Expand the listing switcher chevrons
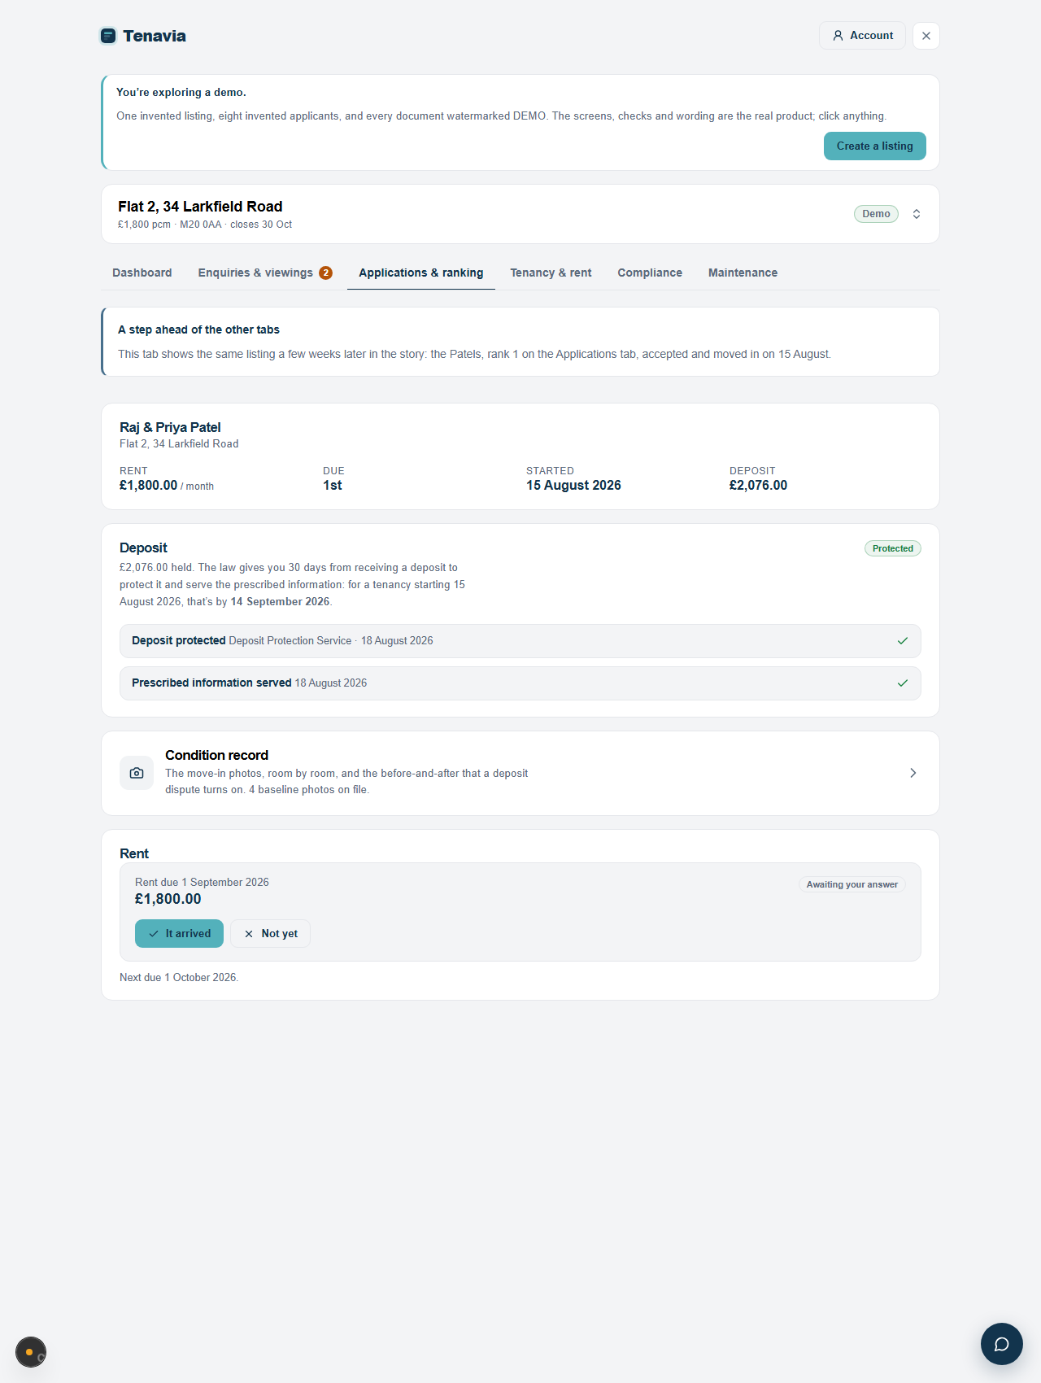 [917, 214]
